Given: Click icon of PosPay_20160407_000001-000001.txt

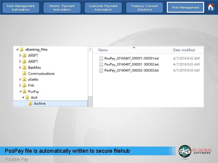Looking at the screenshot, I should pos(101,58).
